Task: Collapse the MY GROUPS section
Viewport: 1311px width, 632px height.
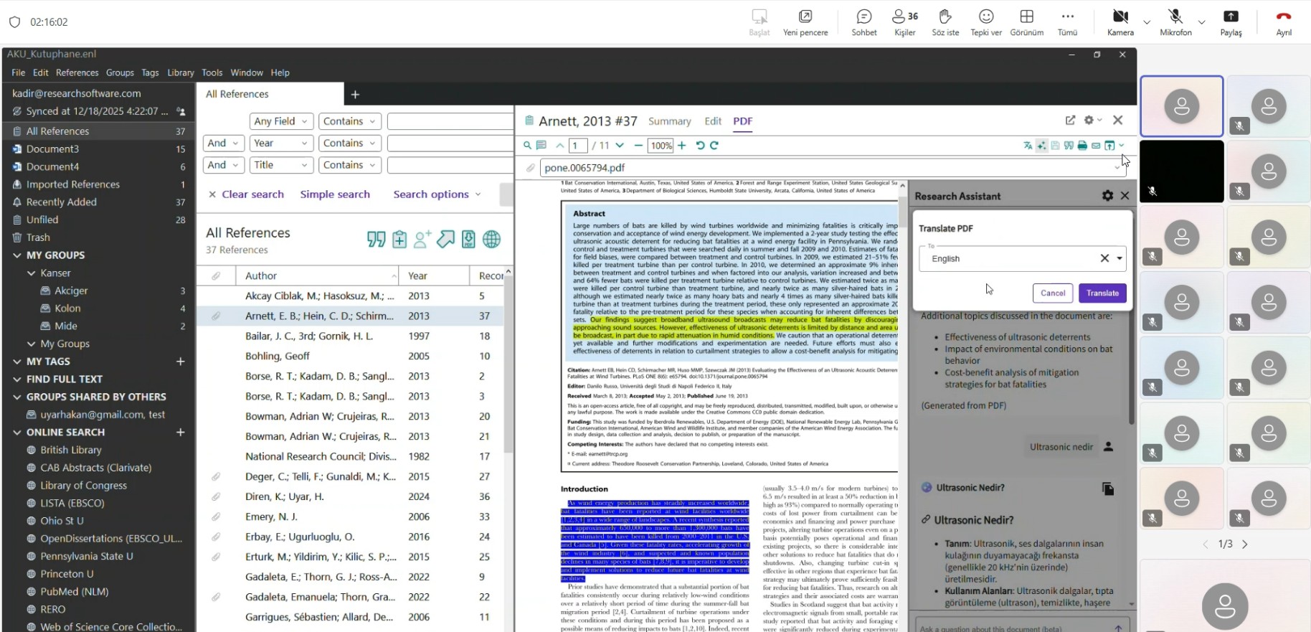Action: pos(17,255)
